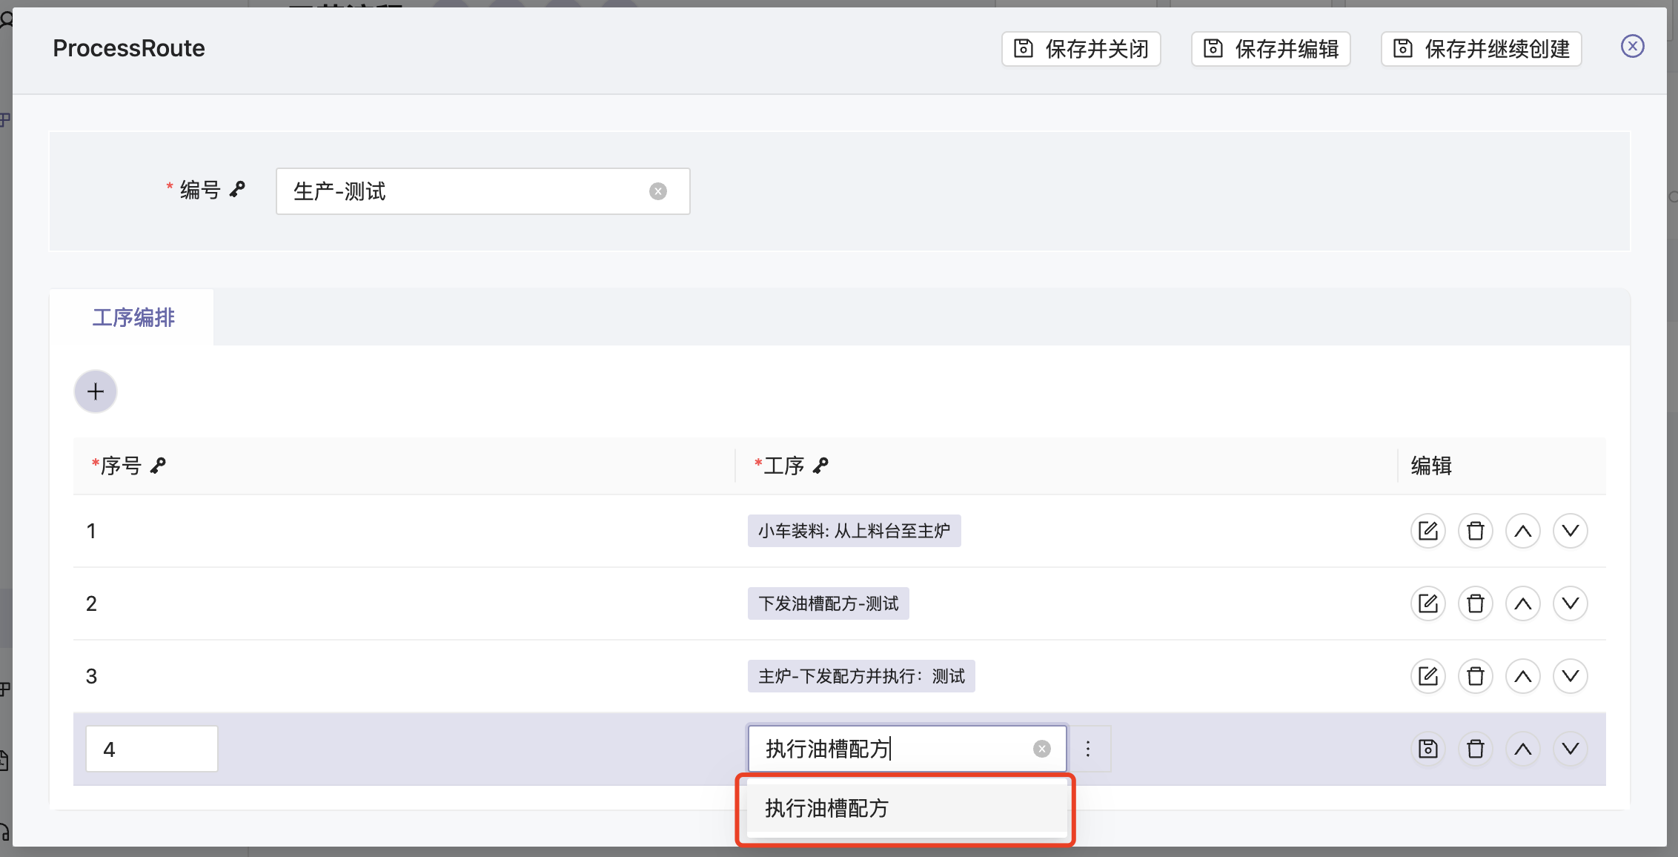Delete row 4 with its trash icon
Image resolution: width=1678 pixels, height=857 pixels.
click(x=1475, y=749)
